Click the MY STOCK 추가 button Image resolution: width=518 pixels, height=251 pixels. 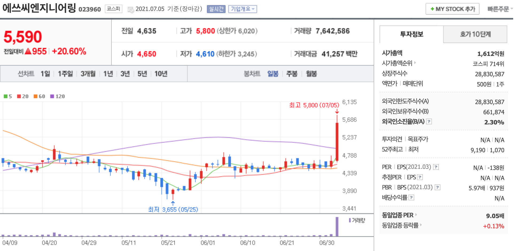pyautogui.click(x=452, y=9)
